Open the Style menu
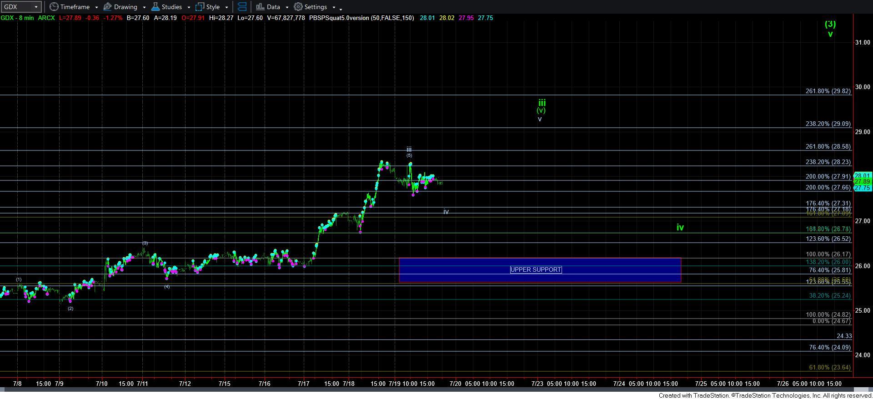The height and width of the screenshot is (399, 873). pyautogui.click(x=212, y=7)
